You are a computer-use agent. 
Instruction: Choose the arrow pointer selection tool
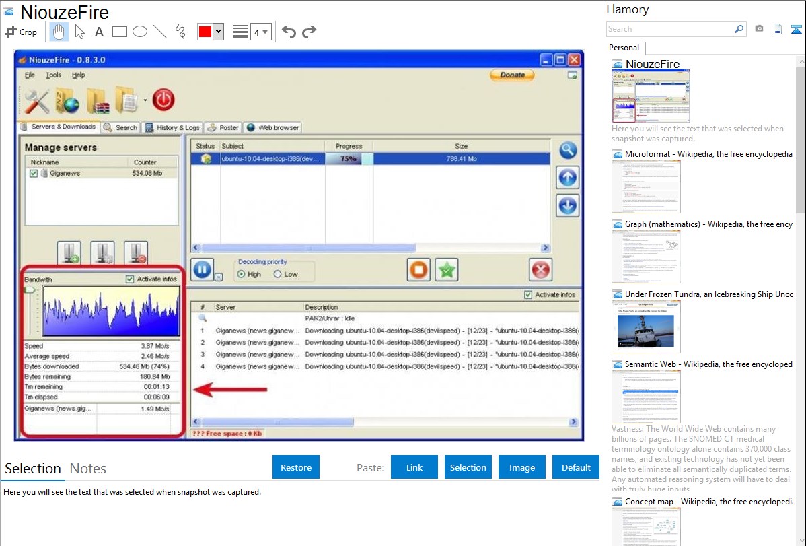pyautogui.click(x=79, y=32)
